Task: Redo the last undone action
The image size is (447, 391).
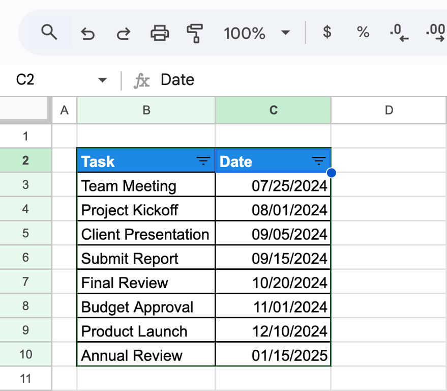Action: click(124, 34)
